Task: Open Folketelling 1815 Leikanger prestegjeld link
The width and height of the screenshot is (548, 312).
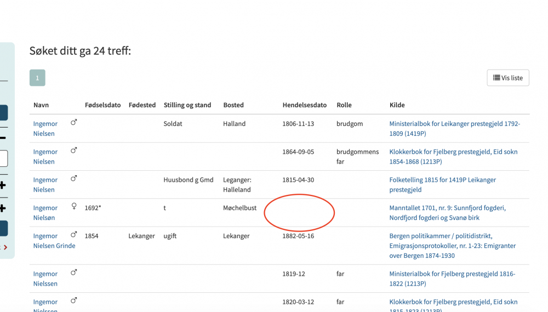Action: [442, 184]
